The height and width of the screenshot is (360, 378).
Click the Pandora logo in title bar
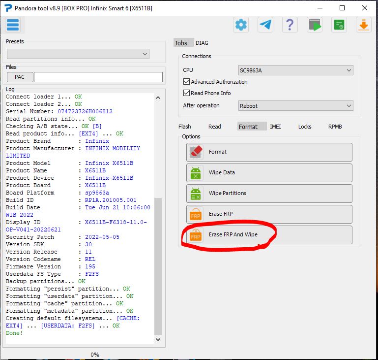(x=8, y=8)
